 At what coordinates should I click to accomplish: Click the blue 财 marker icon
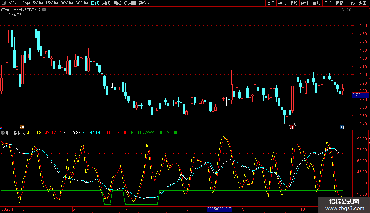point(342,127)
